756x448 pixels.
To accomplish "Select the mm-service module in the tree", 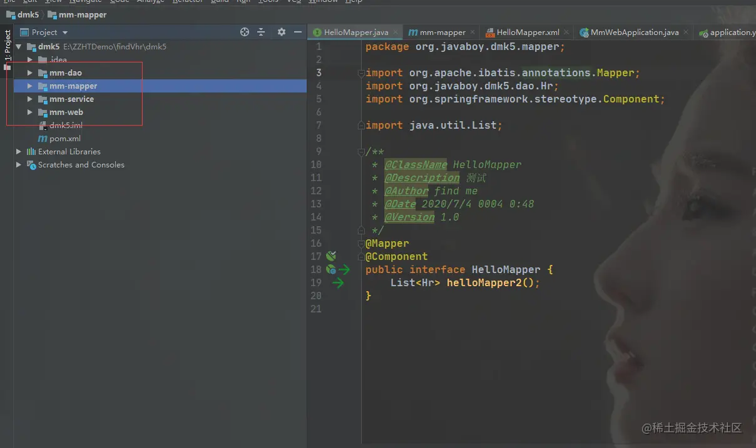I will (71, 99).
